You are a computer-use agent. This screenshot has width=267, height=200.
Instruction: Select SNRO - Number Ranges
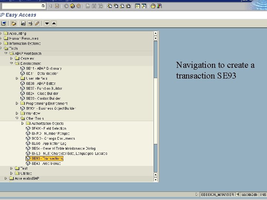50,133
